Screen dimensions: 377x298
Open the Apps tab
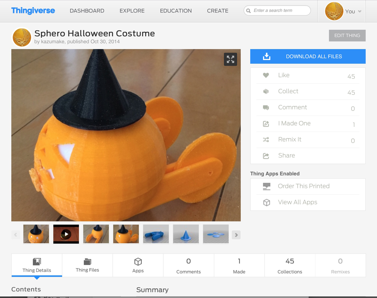(138, 265)
